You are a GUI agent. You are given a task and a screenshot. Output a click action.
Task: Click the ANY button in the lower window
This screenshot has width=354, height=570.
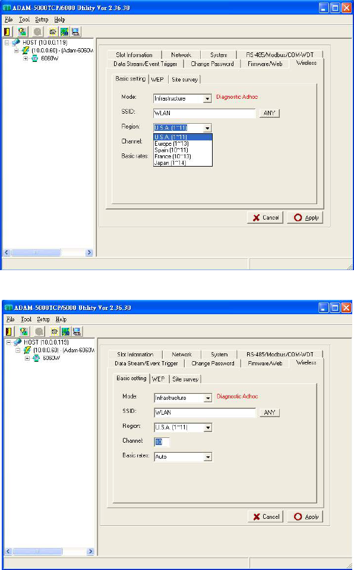pyautogui.click(x=270, y=412)
